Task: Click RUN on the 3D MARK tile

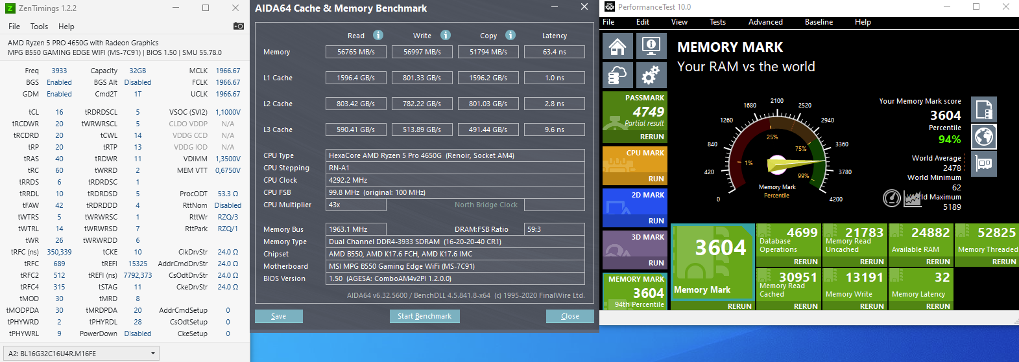Action: pos(656,263)
